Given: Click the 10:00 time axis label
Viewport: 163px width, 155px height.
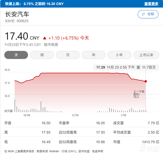Looking at the screenshot, I should click(27, 115).
